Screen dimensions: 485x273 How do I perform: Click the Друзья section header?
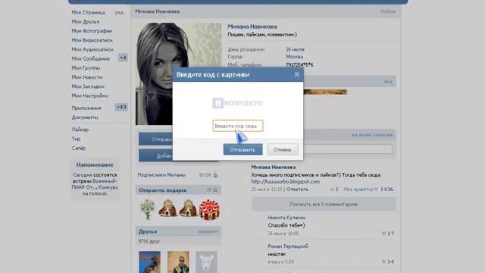pos(148,231)
